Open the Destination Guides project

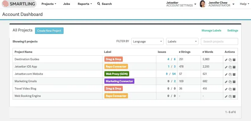pyautogui.click(x=27, y=59)
